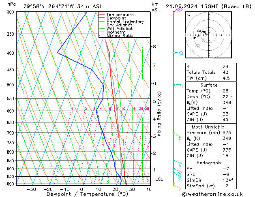Click the 1000 hPa pressure axis label

(x=10, y=184)
